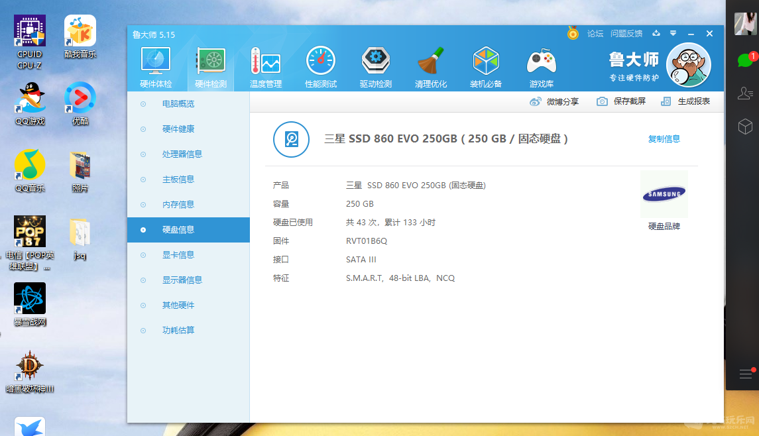This screenshot has height=436, width=759.
Task: Open the POP 英雄联盟 desktop shortcut
Action: click(30, 243)
